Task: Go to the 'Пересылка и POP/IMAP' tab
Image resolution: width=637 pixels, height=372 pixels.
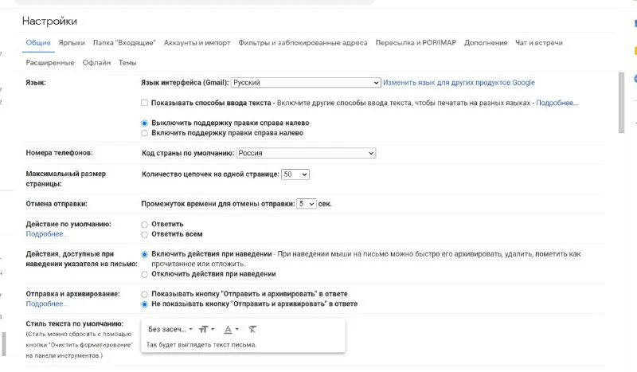Action: point(416,42)
